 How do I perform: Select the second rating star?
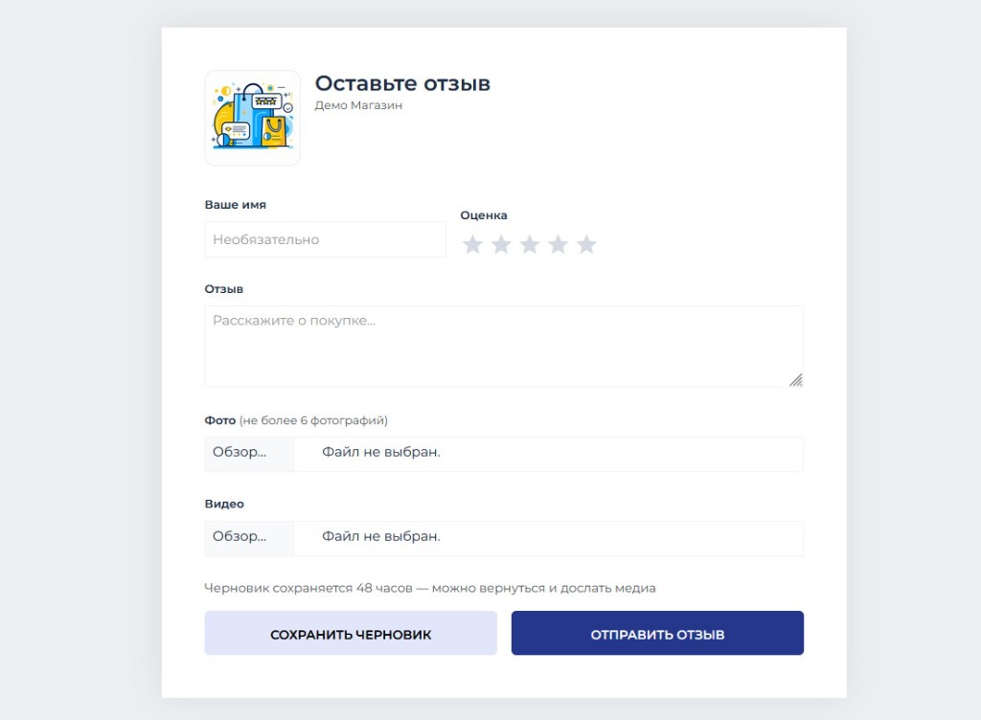[501, 244]
